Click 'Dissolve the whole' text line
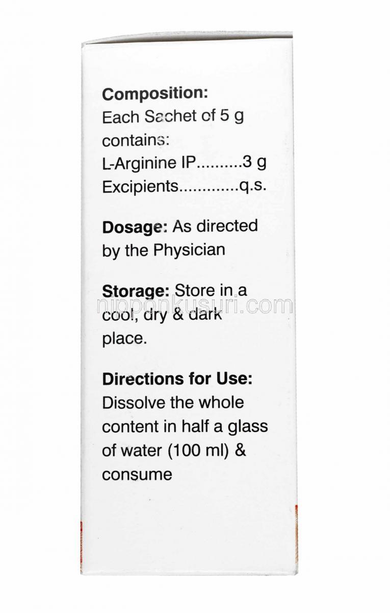This screenshot has width=390, height=613. (x=173, y=403)
